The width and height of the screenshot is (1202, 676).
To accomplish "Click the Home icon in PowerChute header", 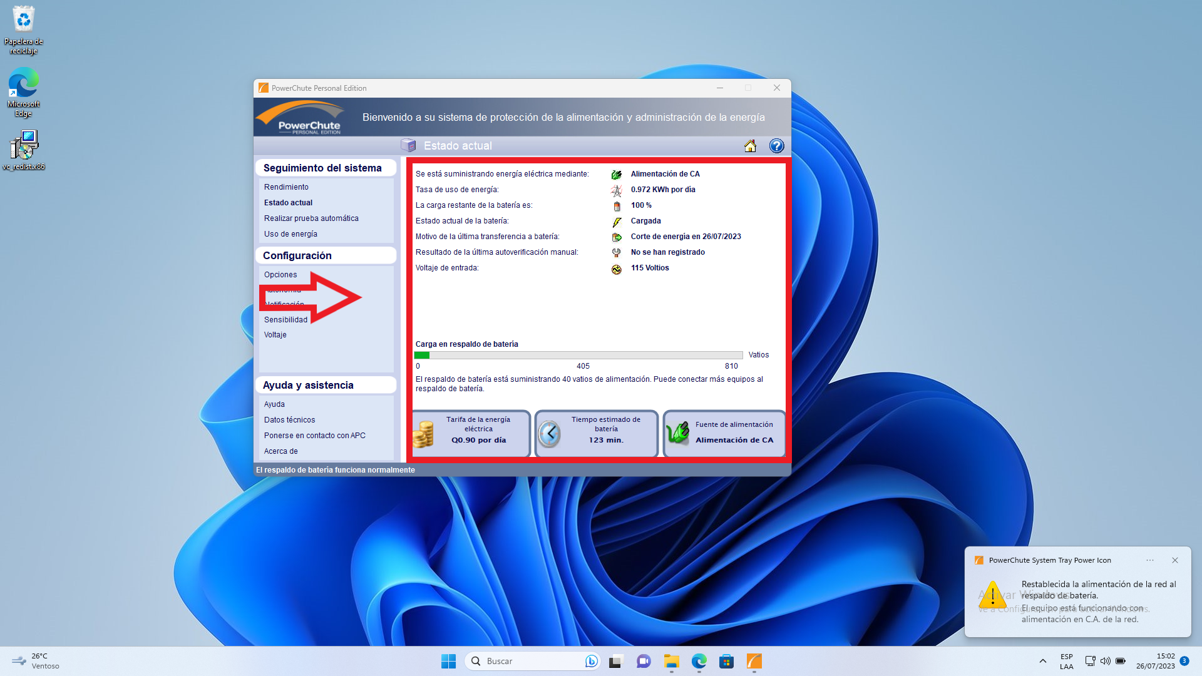I will pos(750,146).
